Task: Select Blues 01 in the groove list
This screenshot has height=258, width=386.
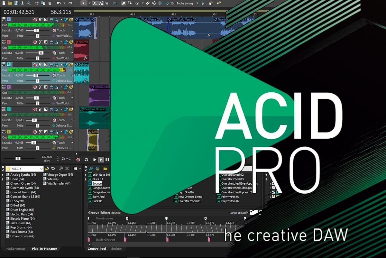Action: [x=98, y=179]
